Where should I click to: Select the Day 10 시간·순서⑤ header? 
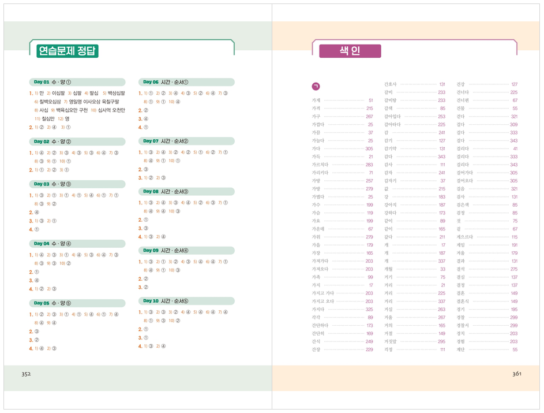(186, 301)
